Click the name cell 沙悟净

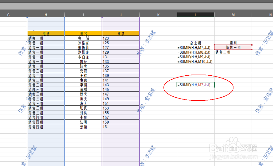(x=83, y=52)
